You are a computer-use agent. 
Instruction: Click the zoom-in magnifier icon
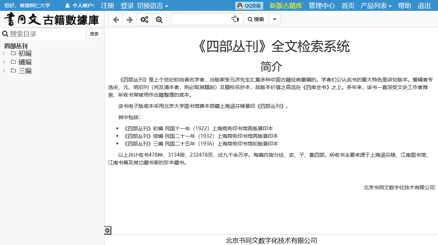159,20
